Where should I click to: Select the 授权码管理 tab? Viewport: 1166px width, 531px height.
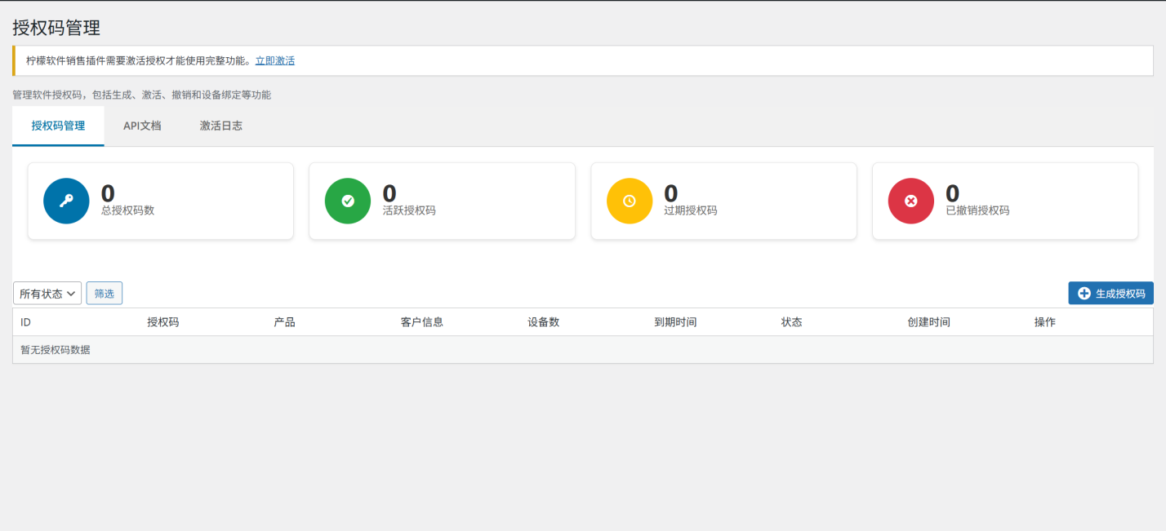[58, 126]
